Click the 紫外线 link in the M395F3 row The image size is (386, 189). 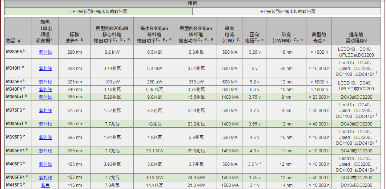[45, 137]
